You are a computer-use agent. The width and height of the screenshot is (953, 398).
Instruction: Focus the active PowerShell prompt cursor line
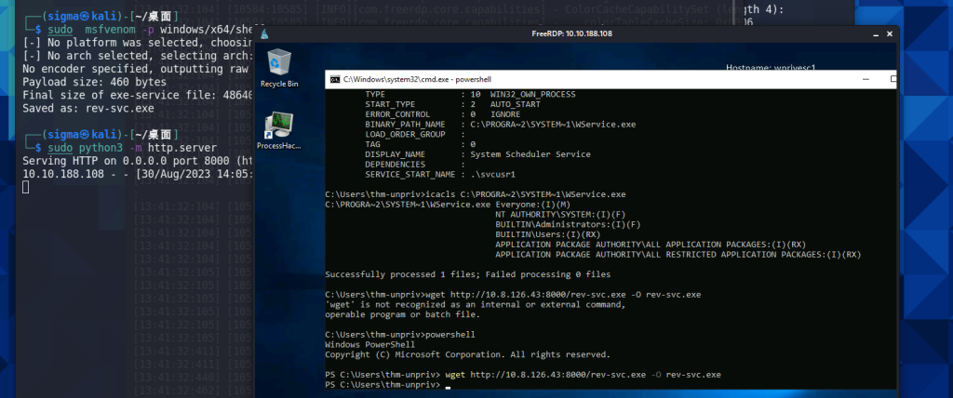pyautogui.click(x=389, y=385)
